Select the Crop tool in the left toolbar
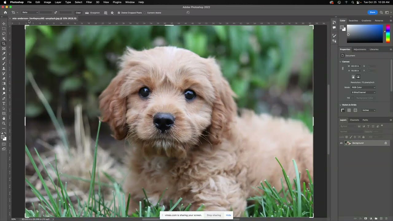The width and height of the screenshot is (393, 221). click(4, 44)
